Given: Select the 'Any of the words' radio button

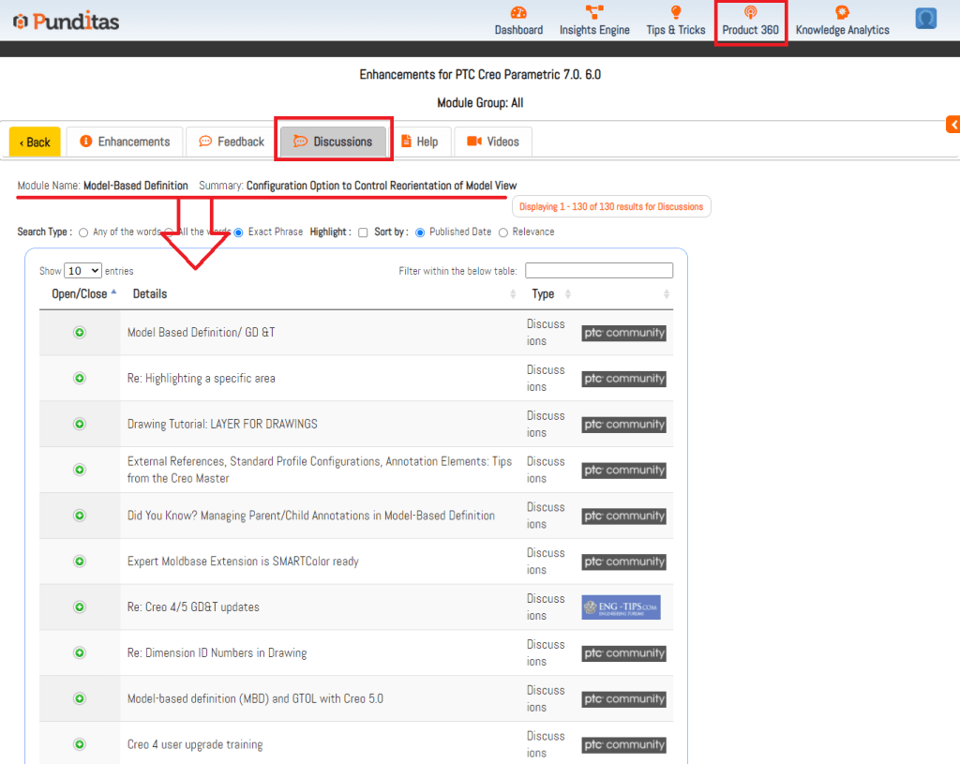Looking at the screenshot, I should (x=84, y=232).
